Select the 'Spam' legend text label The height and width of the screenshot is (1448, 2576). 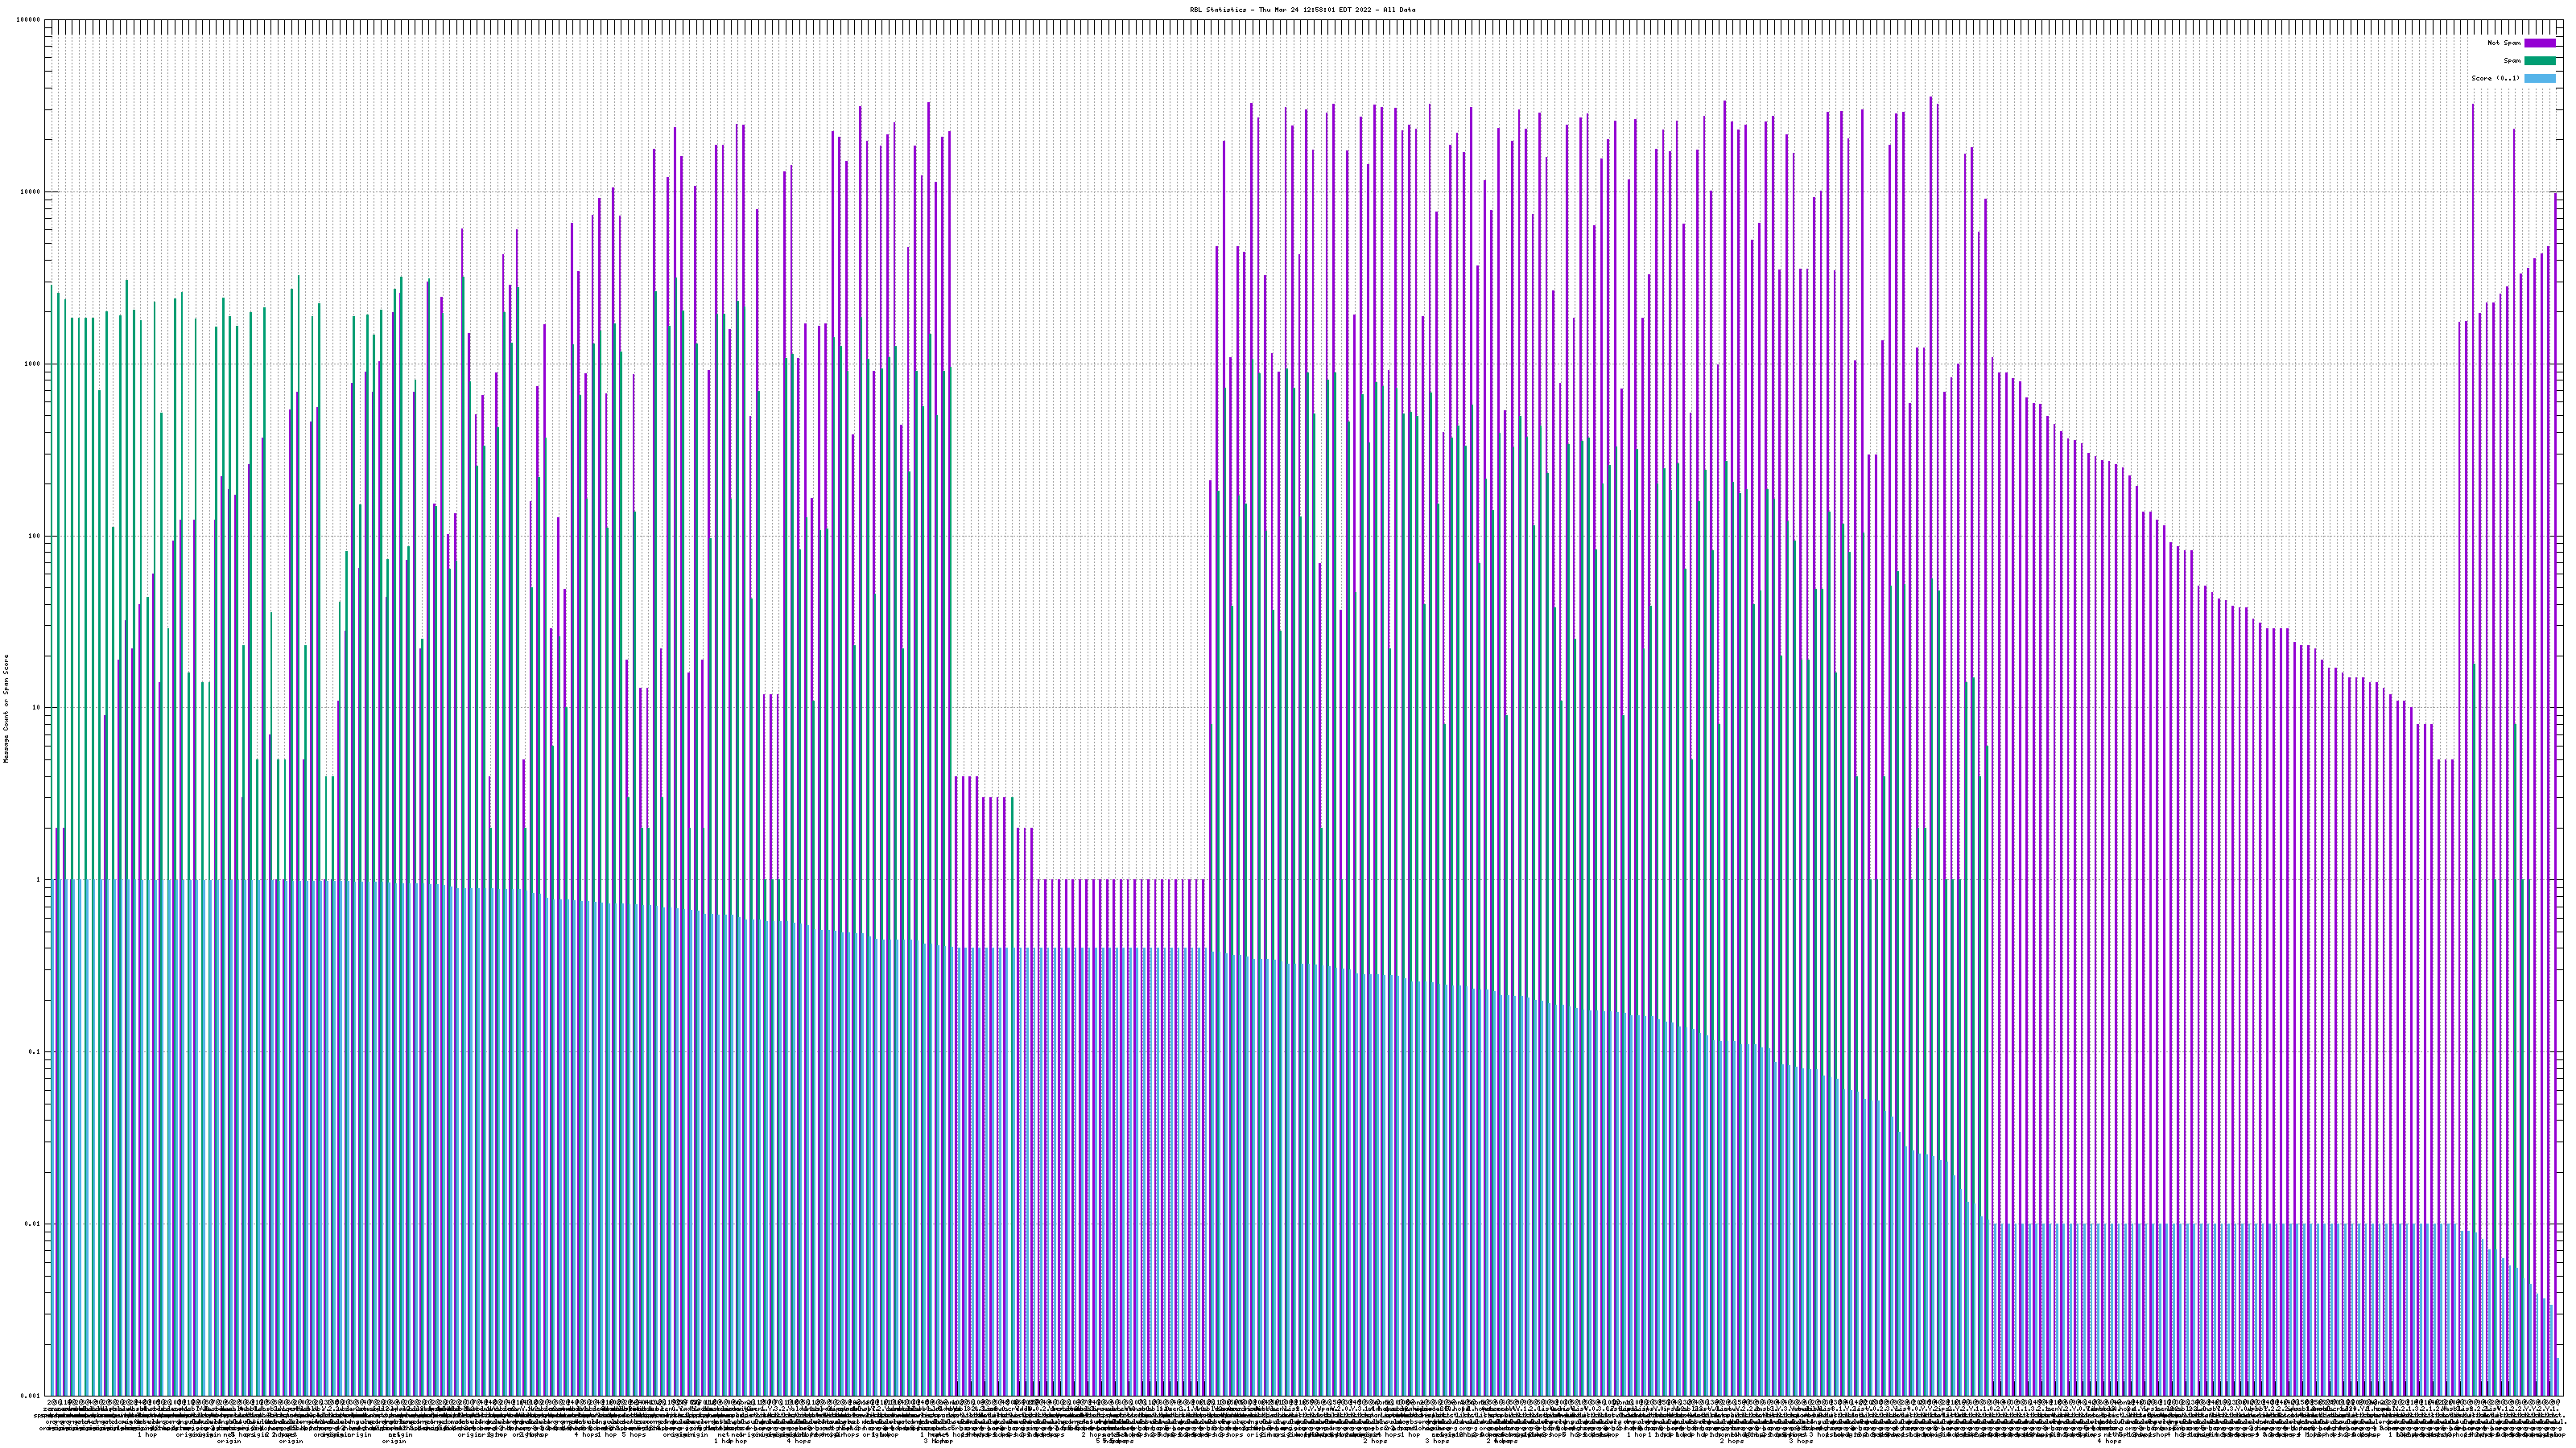click(2513, 61)
